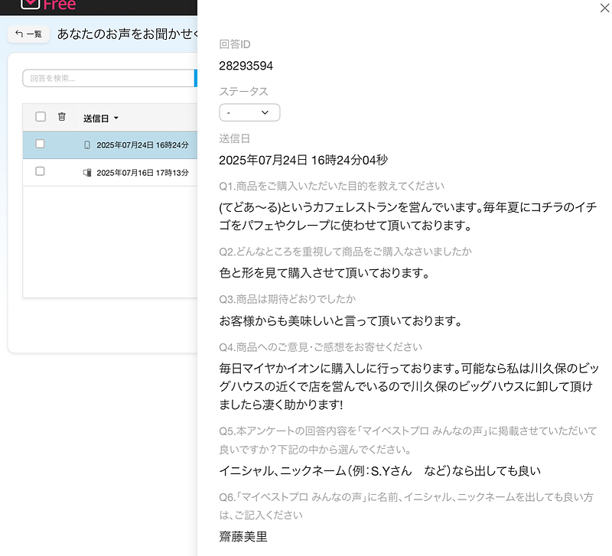
Task: Check the box for the 07月24日 response
Action: click(x=41, y=144)
